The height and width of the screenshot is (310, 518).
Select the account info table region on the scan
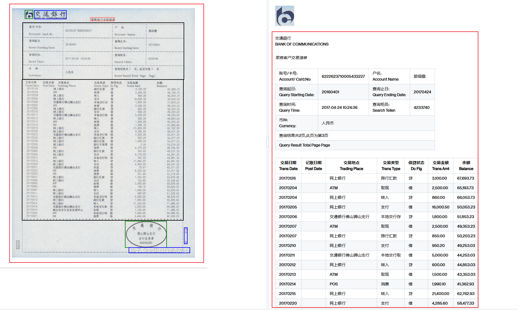pos(103,51)
